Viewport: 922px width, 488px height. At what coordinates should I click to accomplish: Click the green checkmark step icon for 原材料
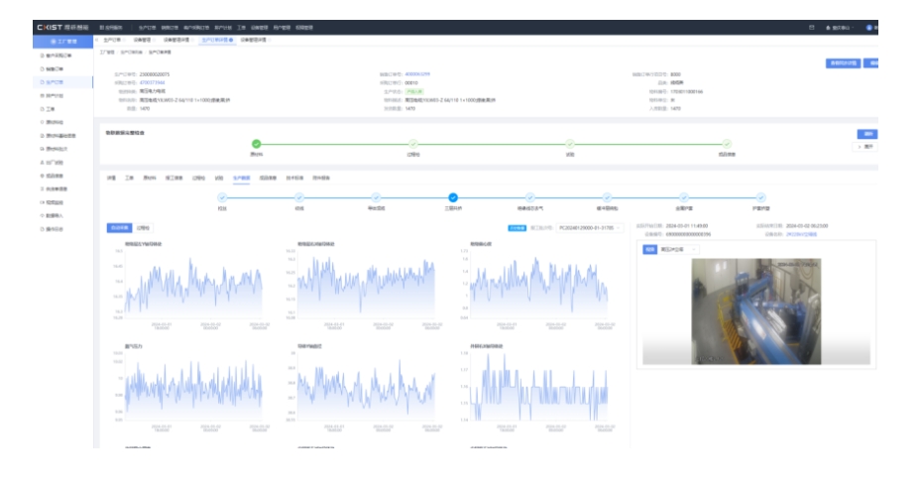coord(256,144)
